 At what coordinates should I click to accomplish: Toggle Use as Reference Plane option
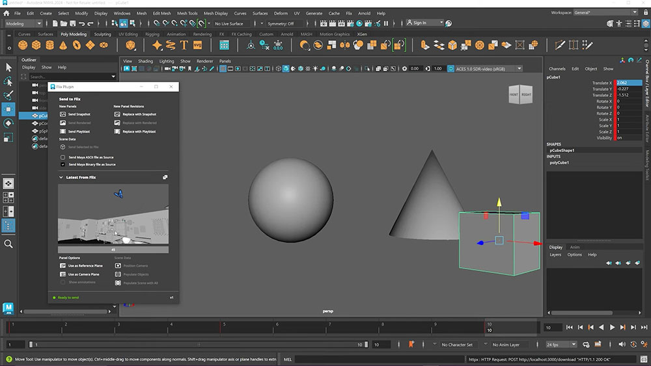tap(63, 266)
